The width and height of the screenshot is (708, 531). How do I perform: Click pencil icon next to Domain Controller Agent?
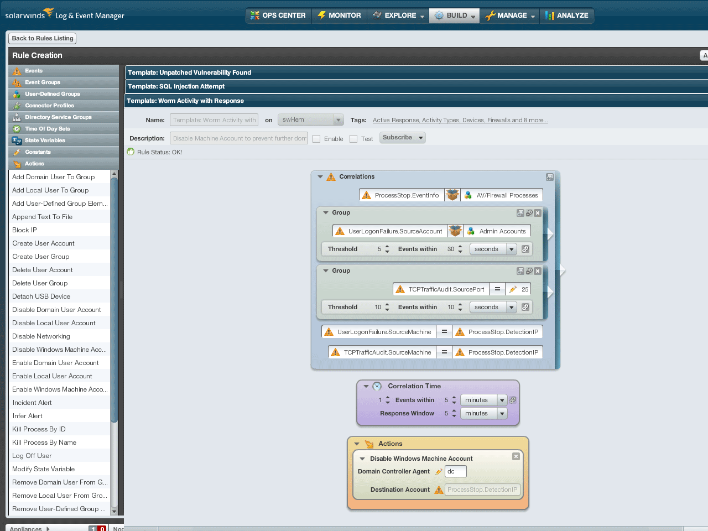coord(439,472)
